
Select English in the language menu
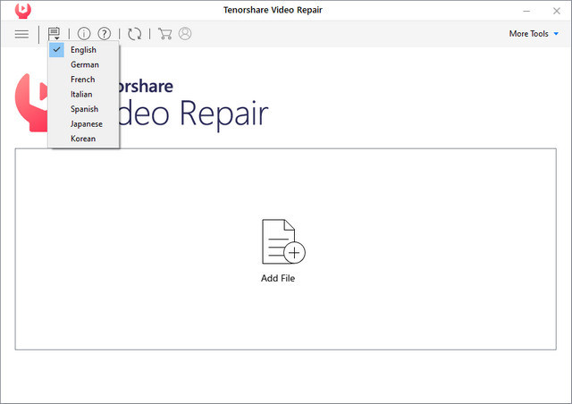coord(83,50)
